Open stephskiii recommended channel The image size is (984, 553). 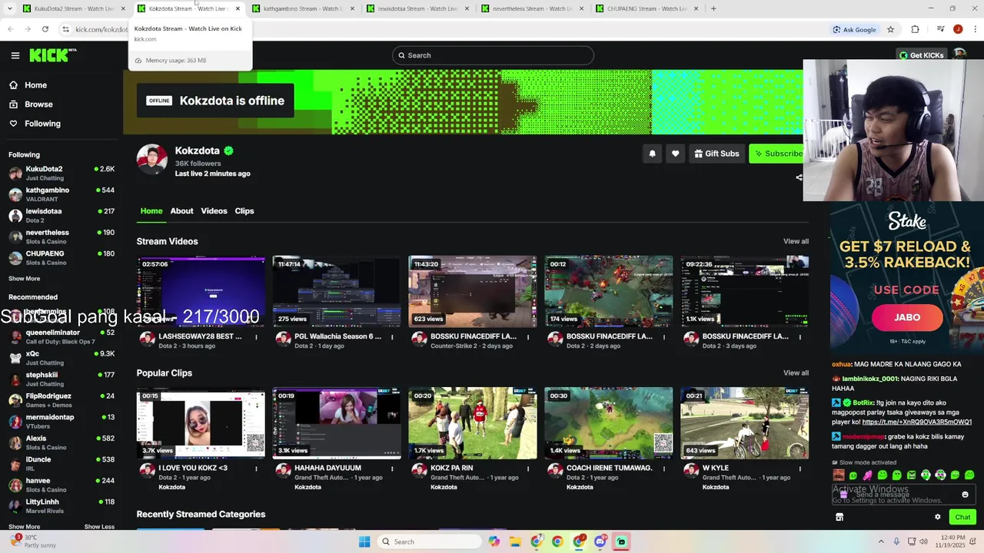tap(61, 379)
